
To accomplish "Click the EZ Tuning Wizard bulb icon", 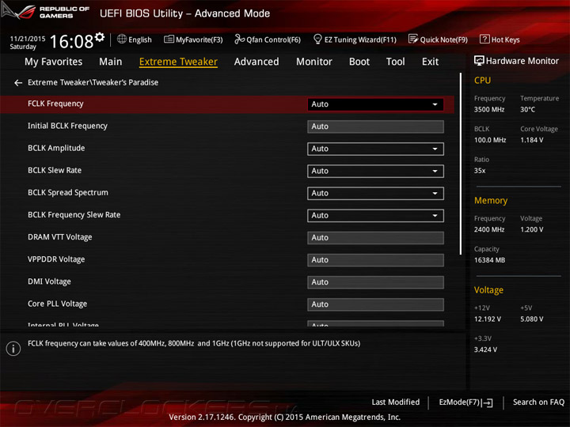I will 317,39.
